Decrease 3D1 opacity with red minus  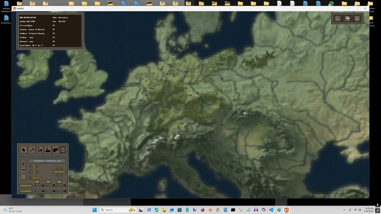[x=46, y=185]
